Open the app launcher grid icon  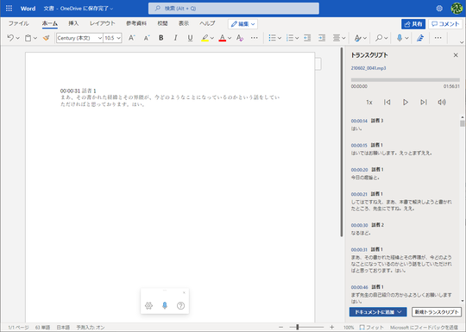(x=9, y=9)
